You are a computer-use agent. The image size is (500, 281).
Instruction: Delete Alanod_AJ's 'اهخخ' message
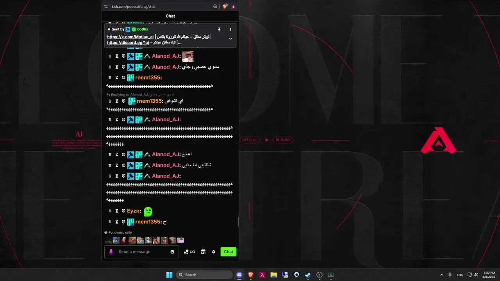coord(110,155)
